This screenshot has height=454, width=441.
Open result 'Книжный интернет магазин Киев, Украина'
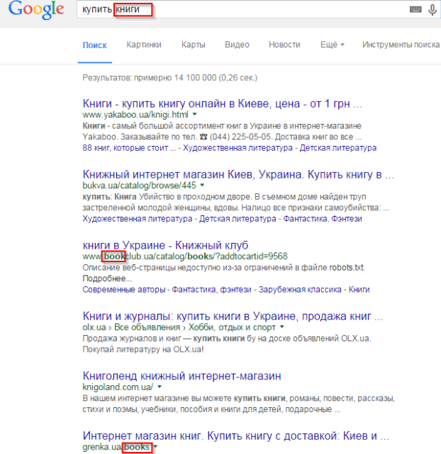(x=238, y=174)
